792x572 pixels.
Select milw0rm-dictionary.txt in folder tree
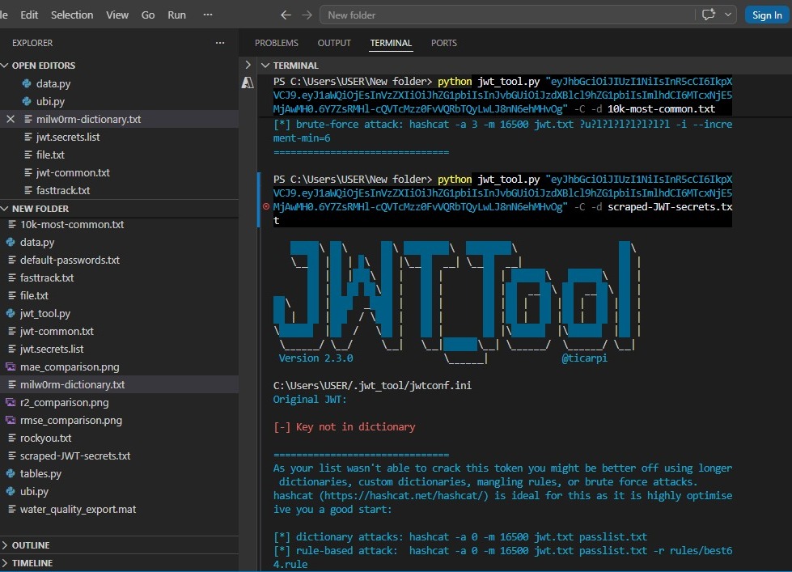click(119, 384)
